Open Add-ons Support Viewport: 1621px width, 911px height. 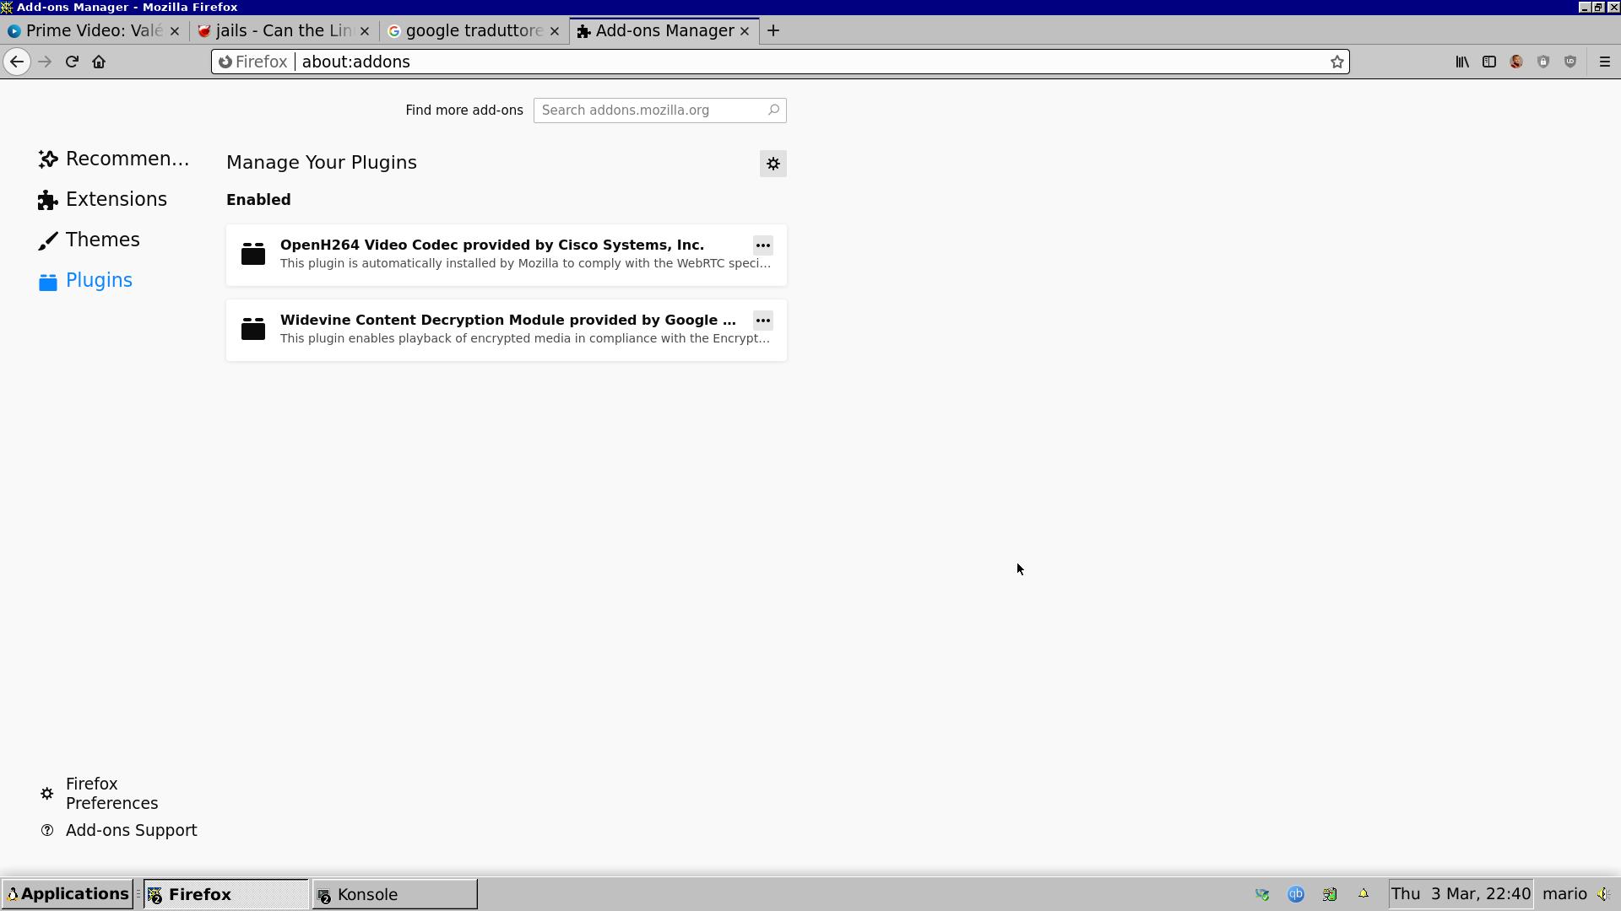[x=131, y=830]
